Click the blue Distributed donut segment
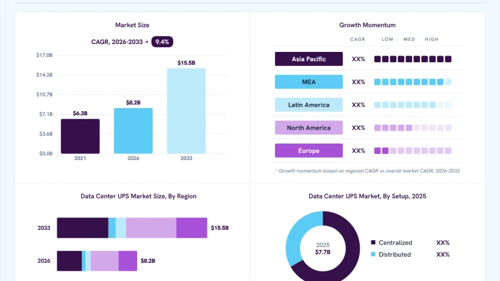 pos(298,234)
